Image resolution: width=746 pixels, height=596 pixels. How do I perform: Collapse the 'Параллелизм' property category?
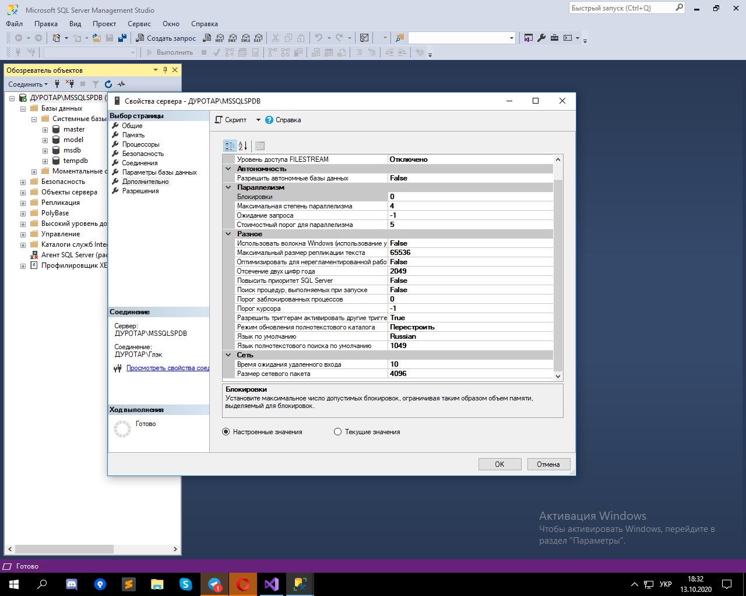[228, 187]
